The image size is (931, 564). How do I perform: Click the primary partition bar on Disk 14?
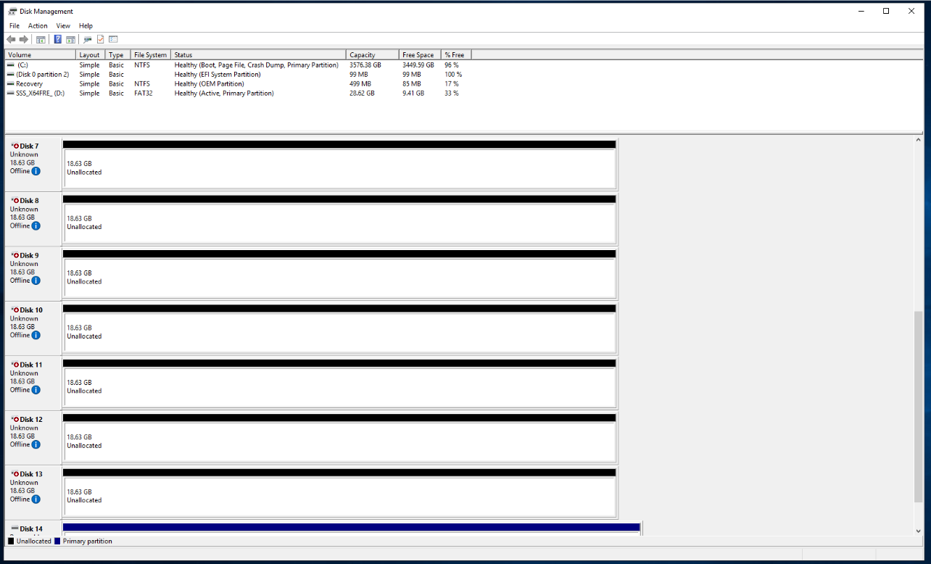pyautogui.click(x=348, y=528)
